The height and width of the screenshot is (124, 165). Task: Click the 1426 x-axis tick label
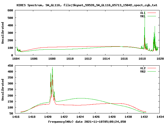pyautogui.click(x=96, y=117)
